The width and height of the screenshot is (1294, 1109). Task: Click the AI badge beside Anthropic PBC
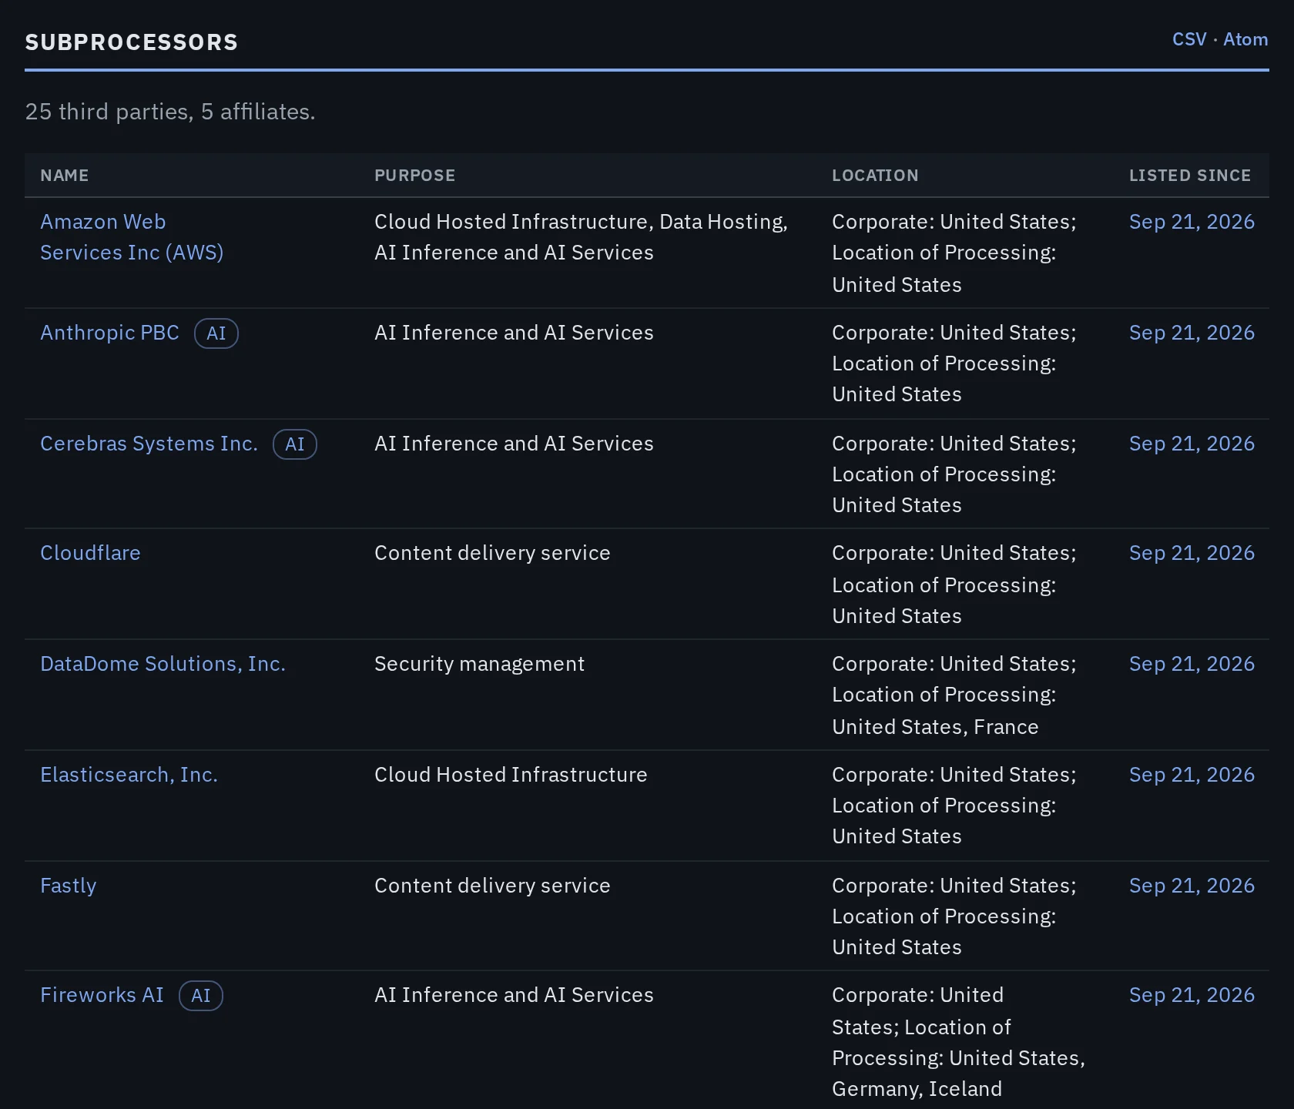coord(216,333)
